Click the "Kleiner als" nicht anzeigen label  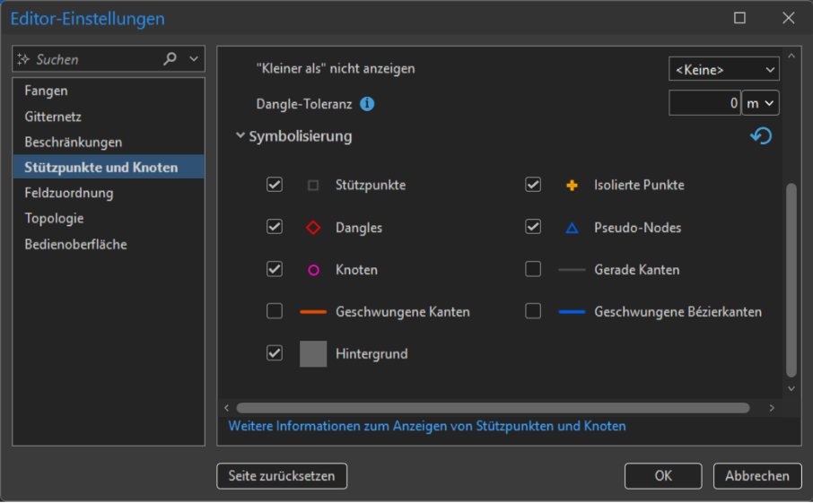coord(336,69)
